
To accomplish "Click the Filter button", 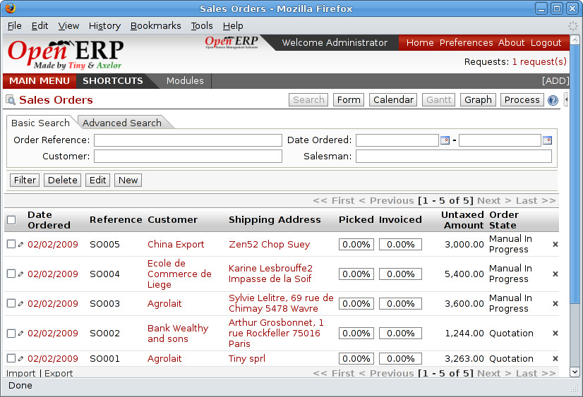I will 25,180.
